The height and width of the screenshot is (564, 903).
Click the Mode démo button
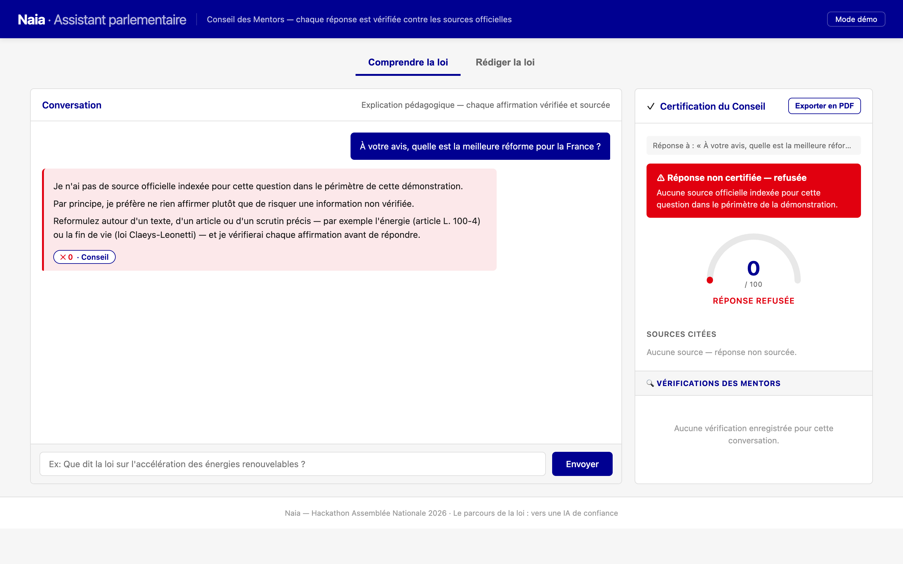coord(856,19)
